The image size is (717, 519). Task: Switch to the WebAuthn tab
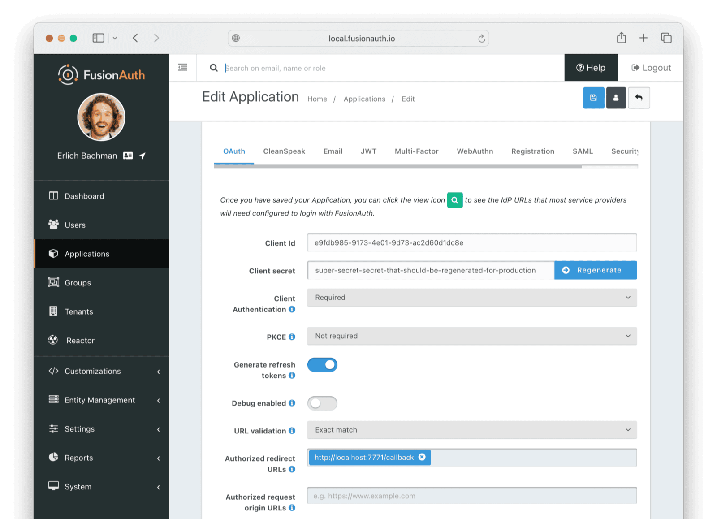475,151
